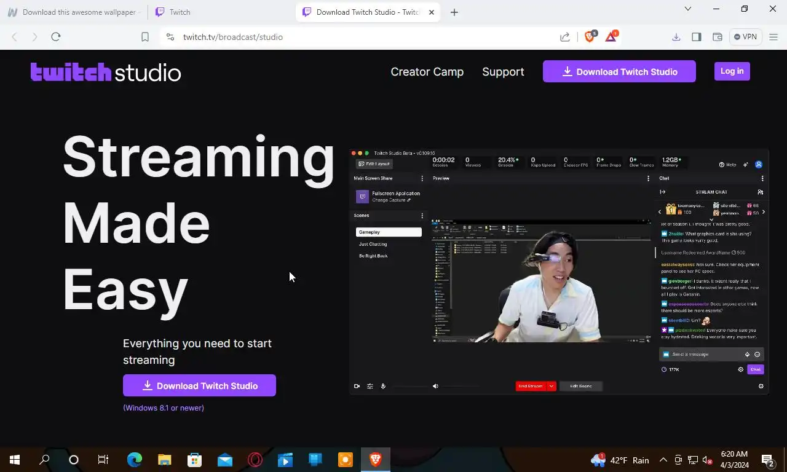The height and width of the screenshot is (472, 787).
Task: Click the Twitch Studio logo
Action: (x=106, y=72)
